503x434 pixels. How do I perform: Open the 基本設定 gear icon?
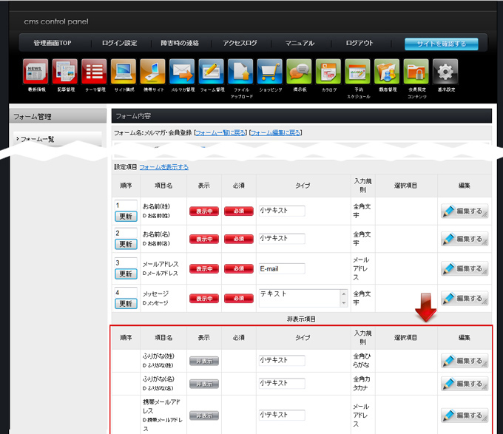pos(445,72)
